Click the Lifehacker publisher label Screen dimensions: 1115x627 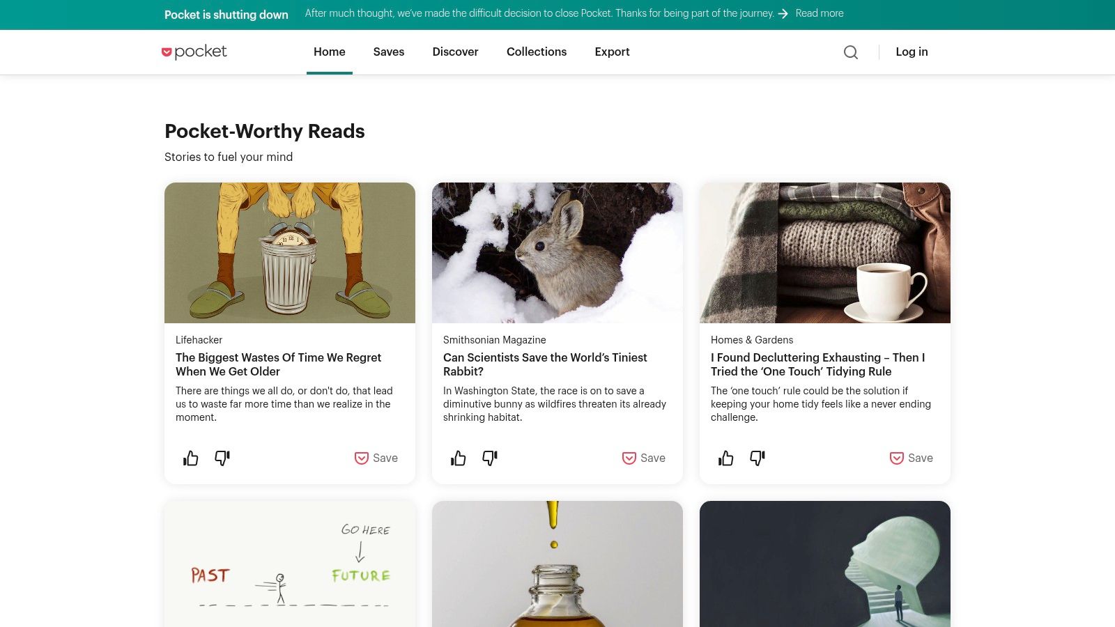point(199,340)
